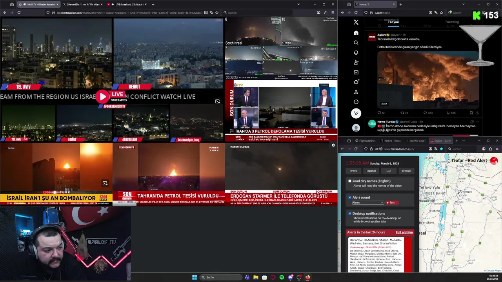Open X Notifications bell
This screenshot has width=502, height=282.
click(x=356, y=52)
